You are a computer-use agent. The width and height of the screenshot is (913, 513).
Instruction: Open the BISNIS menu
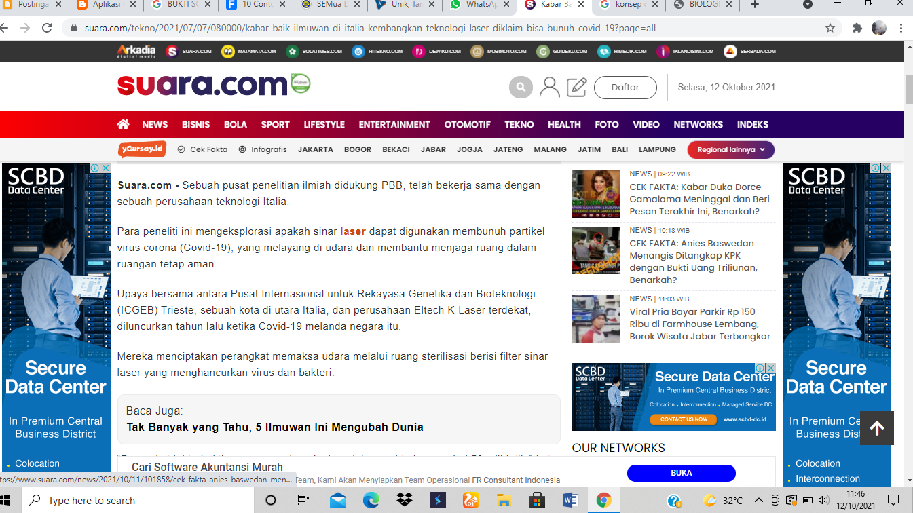pos(195,125)
